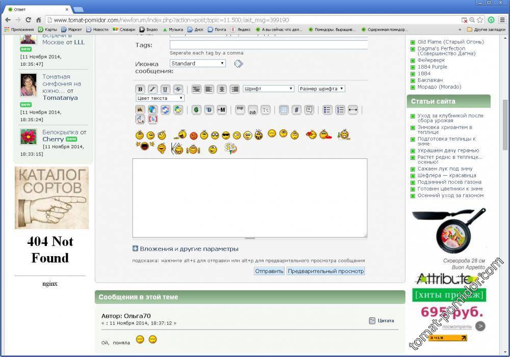Open the Цвет текста color dropdown
This screenshot has height=357, width=510.
160,98
